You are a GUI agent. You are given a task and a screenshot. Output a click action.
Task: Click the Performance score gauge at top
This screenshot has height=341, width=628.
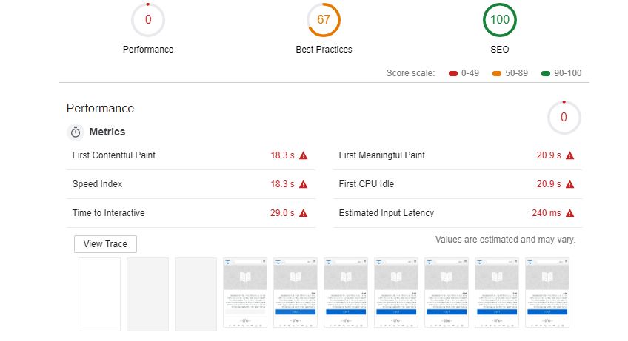pyautogui.click(x=148, y=20)
